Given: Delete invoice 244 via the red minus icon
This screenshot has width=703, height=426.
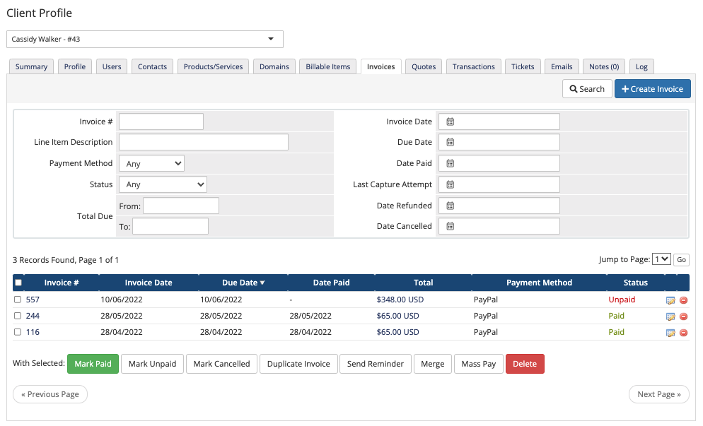Looking at the screenshot, I should coord(682,316).
